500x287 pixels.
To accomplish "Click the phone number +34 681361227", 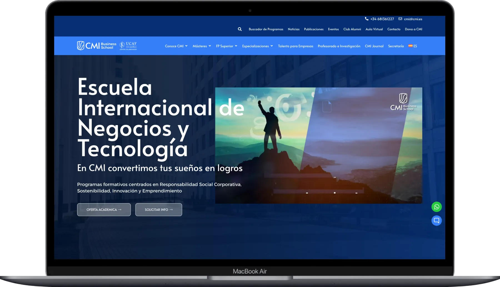I will (382, 19).
